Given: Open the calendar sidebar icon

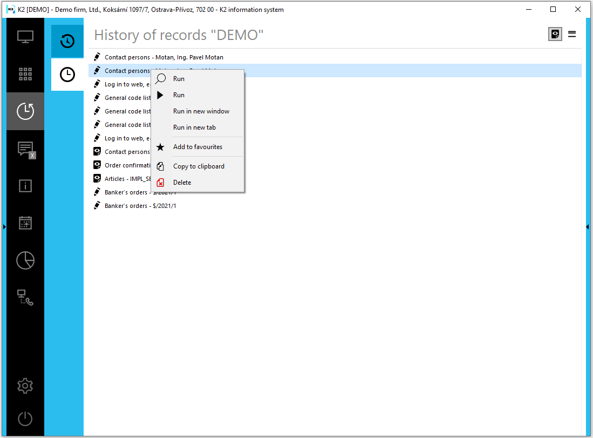Looking at the screenshot, I should coord(25,223).
